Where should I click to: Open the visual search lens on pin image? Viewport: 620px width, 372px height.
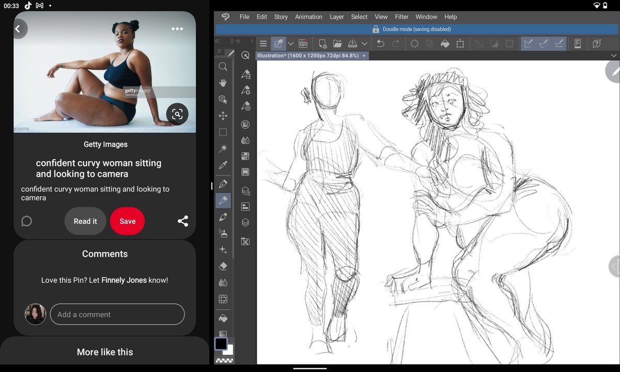coord(177,115)
